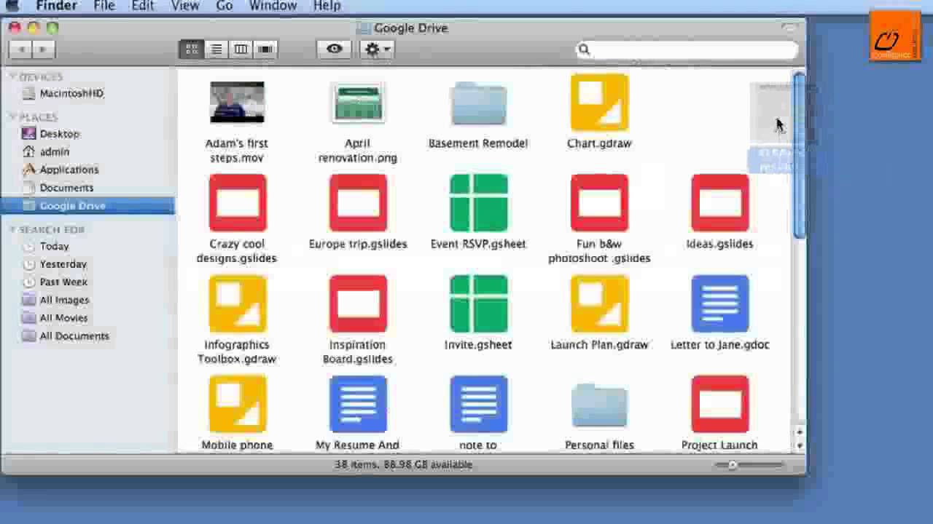Open the View menu
The image size is (933, 524).
(185, 6)
